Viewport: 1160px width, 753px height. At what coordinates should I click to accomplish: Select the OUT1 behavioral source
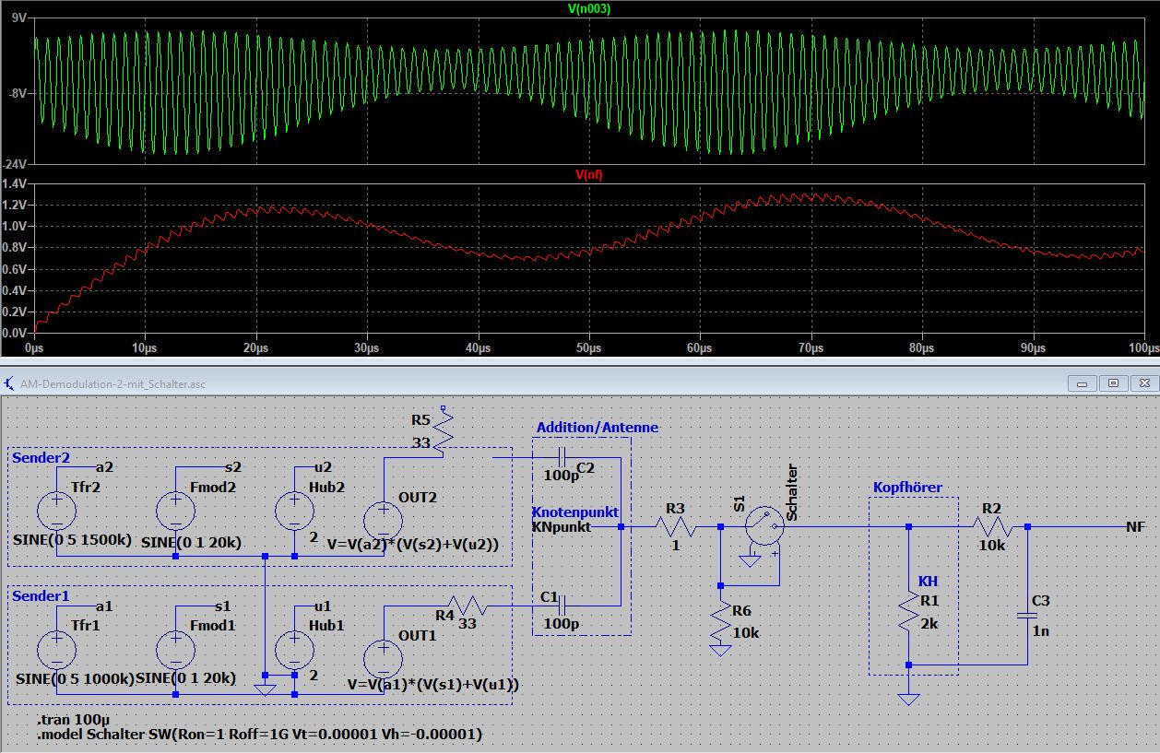383,657
